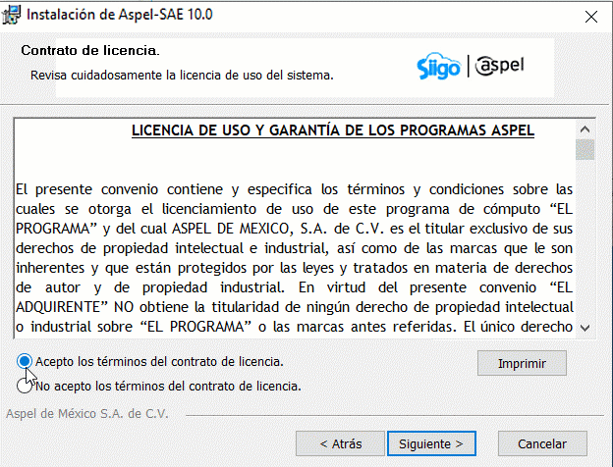Close the Aspel-SAE installer window
The image size is (613, 467).
click(x=590, y=17)
